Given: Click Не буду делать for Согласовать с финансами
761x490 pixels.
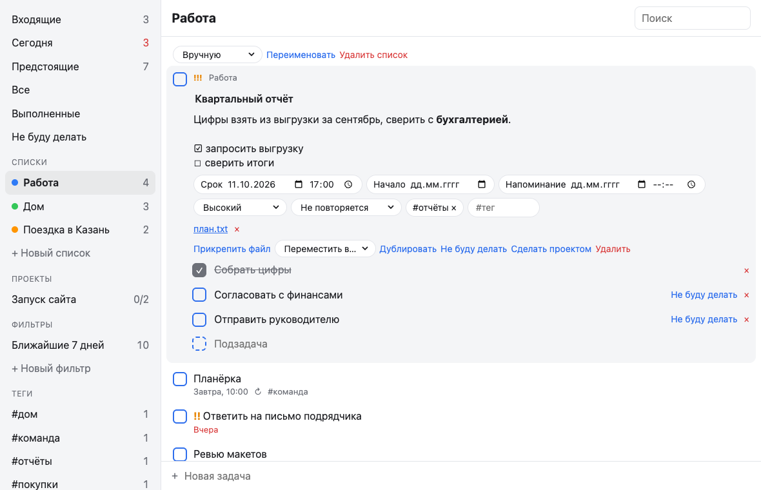Looking at the screenshot, I should click(704, 295).
